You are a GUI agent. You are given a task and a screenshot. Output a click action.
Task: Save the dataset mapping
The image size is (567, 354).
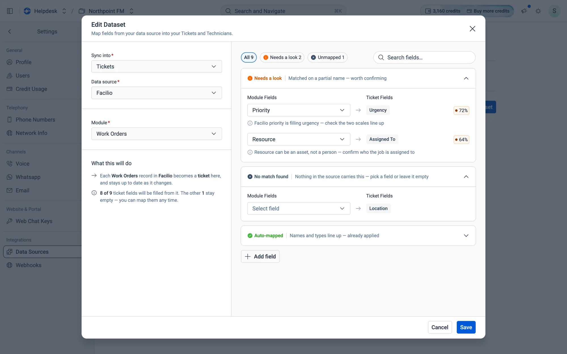point(466,327)
